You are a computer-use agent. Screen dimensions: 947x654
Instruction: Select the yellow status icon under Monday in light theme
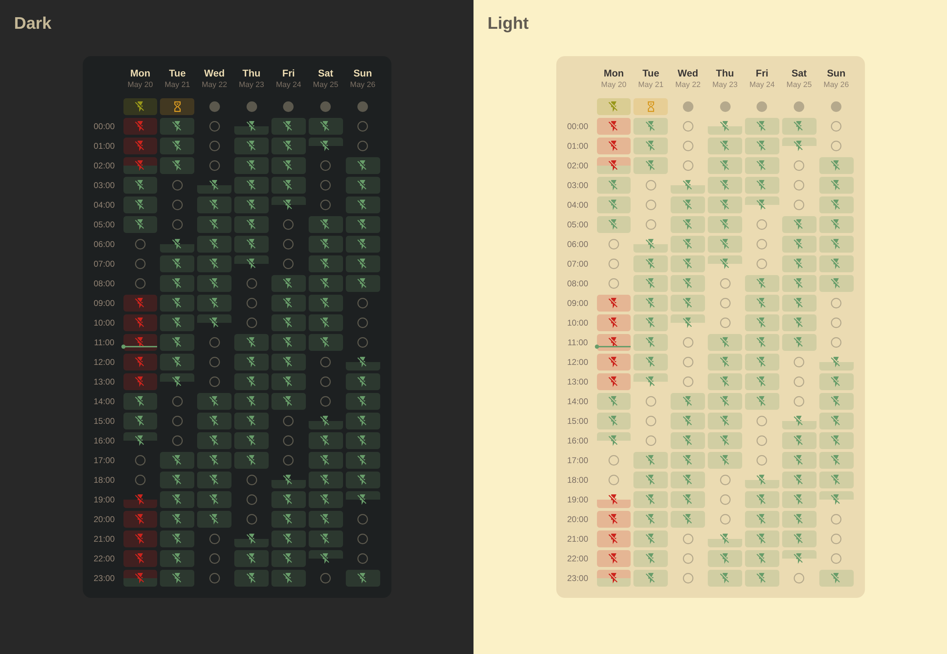[x=613, y=107]
